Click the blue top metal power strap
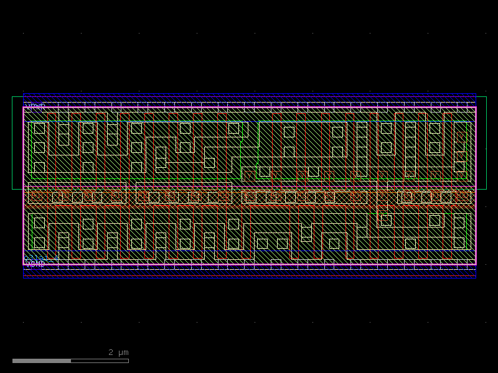This screenshot has height=373, width=498. 249,93
